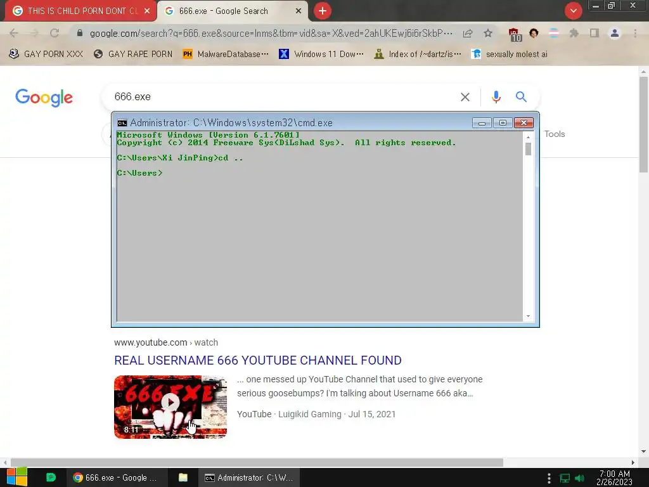Screen dimensions: 649x487
Task: Click the cmd window scroll-down arrow
Action: 528,316
